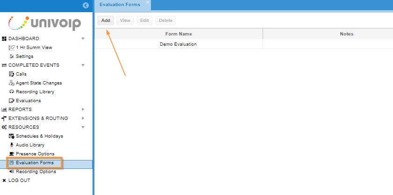The image size is (393, 195).
Task: Click the Reports bar chart icon
Action: 4,109
